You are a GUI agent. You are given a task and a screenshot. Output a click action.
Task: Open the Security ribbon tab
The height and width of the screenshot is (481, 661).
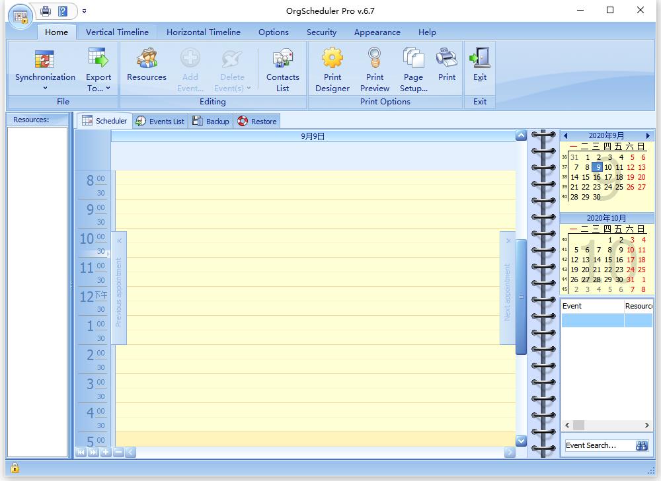(321, 32)
